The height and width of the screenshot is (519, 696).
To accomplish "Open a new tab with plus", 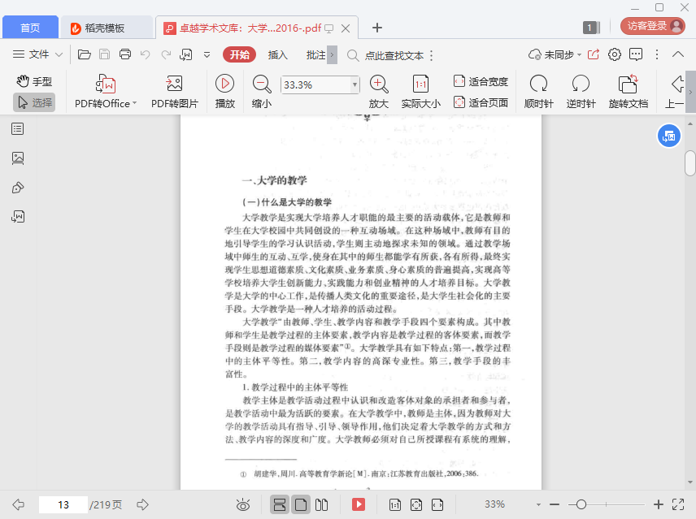I will [x=376, y=28].
